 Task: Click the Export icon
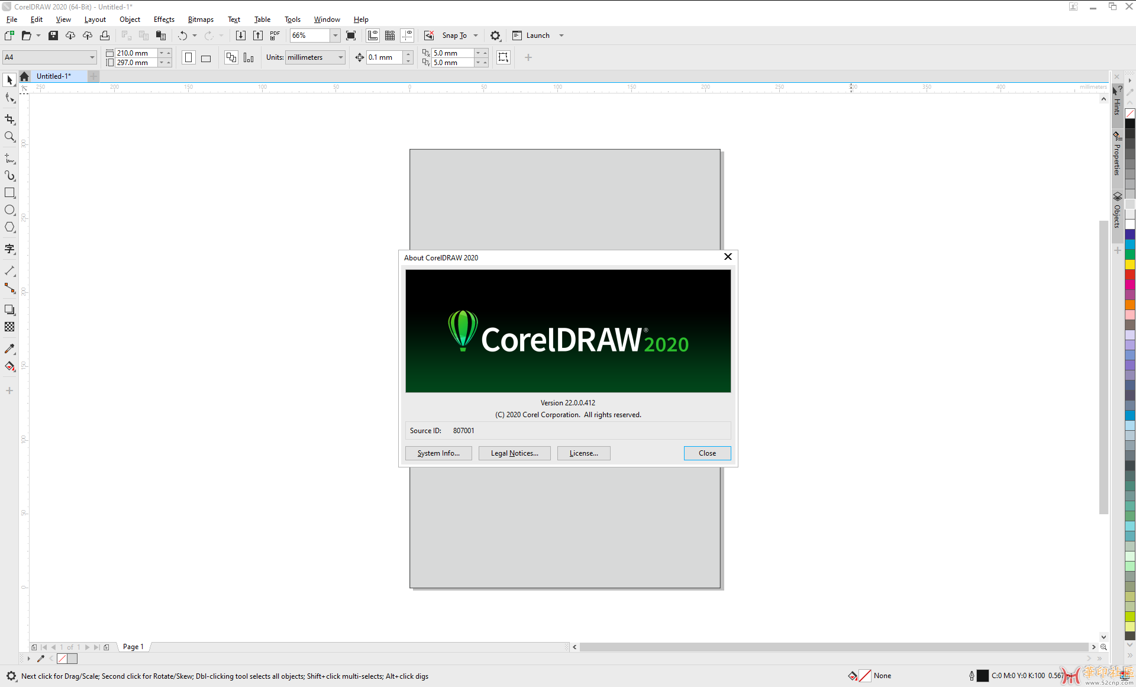pyautogui.click(x=258, y=36)
